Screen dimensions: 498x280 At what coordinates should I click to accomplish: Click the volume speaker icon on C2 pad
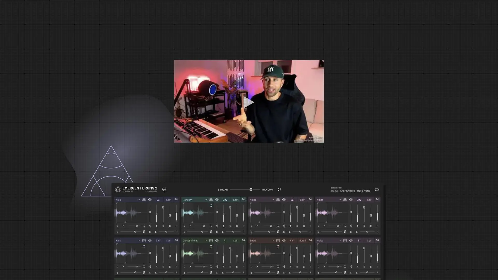150,226
